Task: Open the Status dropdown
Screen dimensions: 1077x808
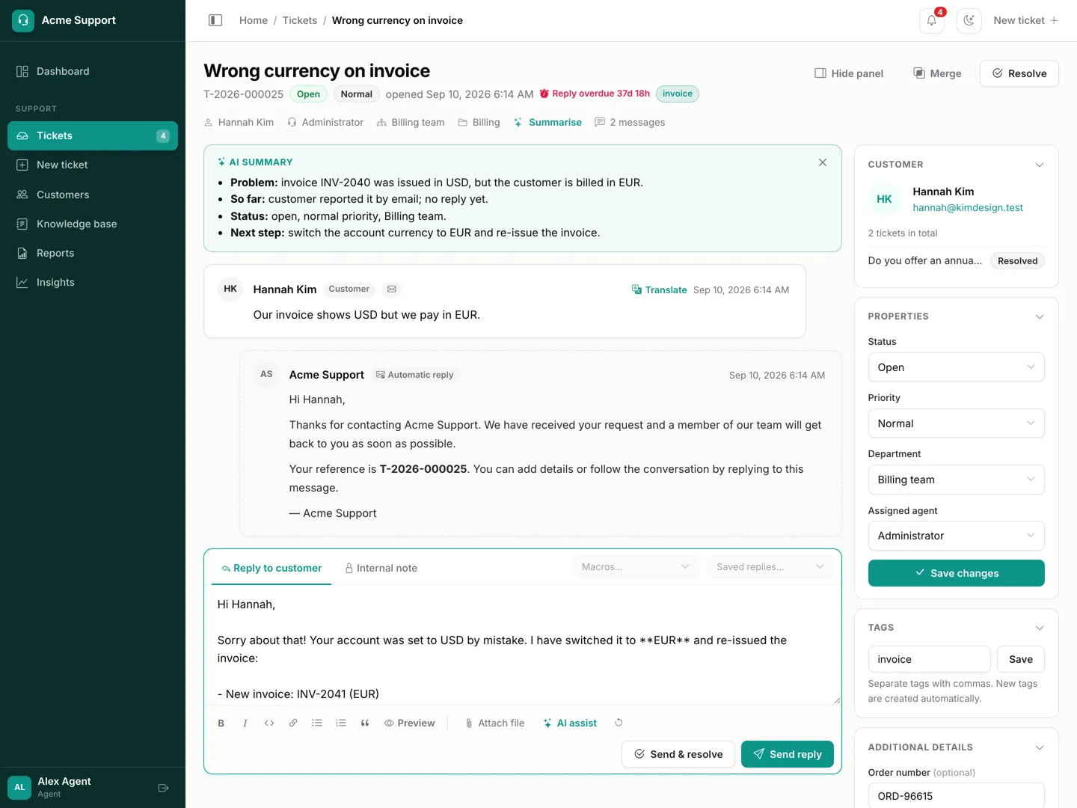Action: coord(956,367)
